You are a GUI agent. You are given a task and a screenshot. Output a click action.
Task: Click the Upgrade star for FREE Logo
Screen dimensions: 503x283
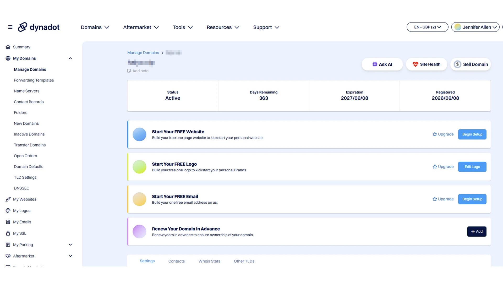point(435,167)
